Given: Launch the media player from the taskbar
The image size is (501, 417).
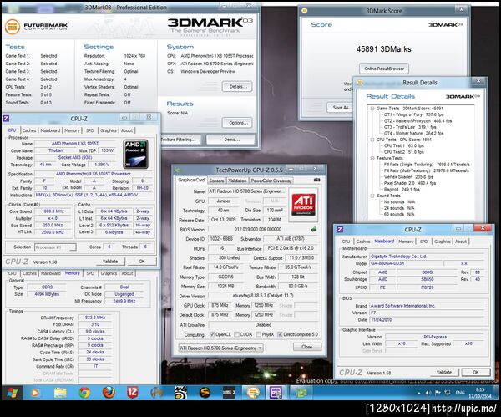Looking at the screenshot, I should [x=35, y=393].
